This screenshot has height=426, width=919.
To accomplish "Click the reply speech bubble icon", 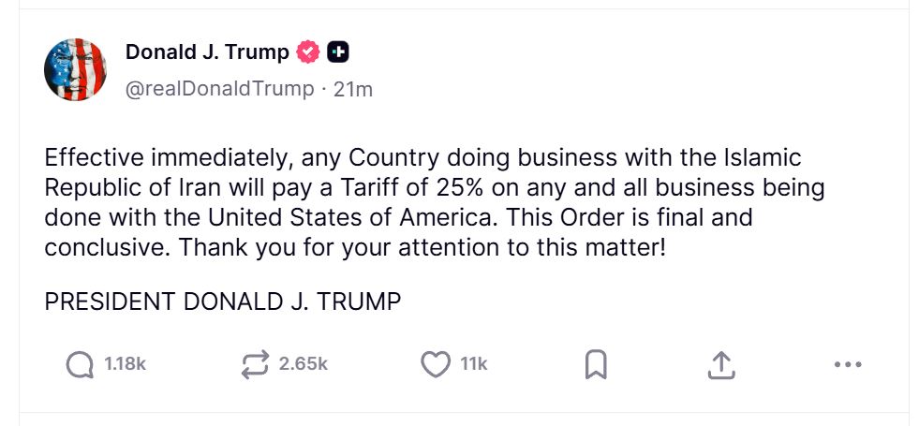I will click(81, 364).
